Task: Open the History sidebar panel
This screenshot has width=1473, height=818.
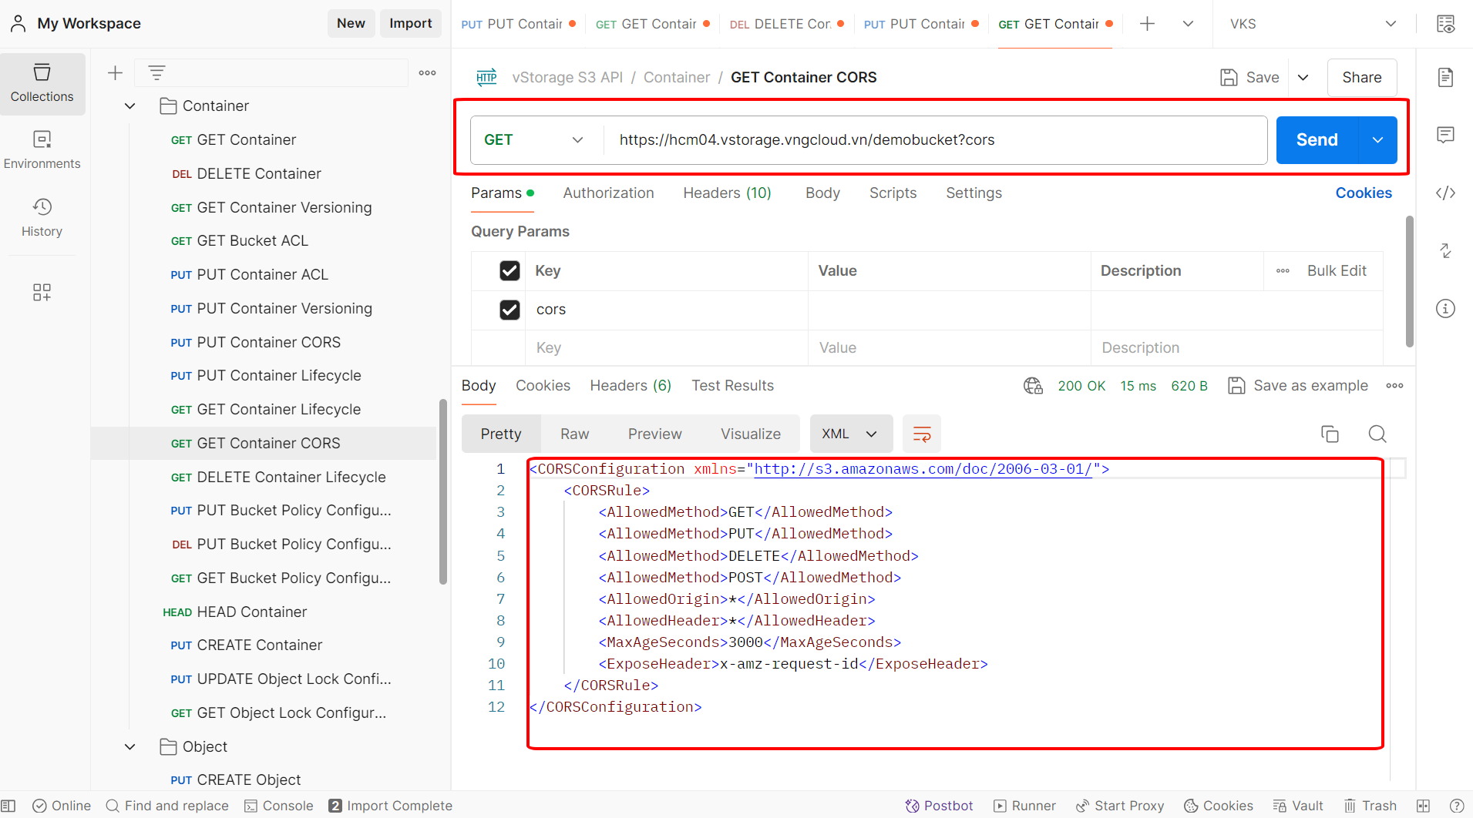Action: 42,217
